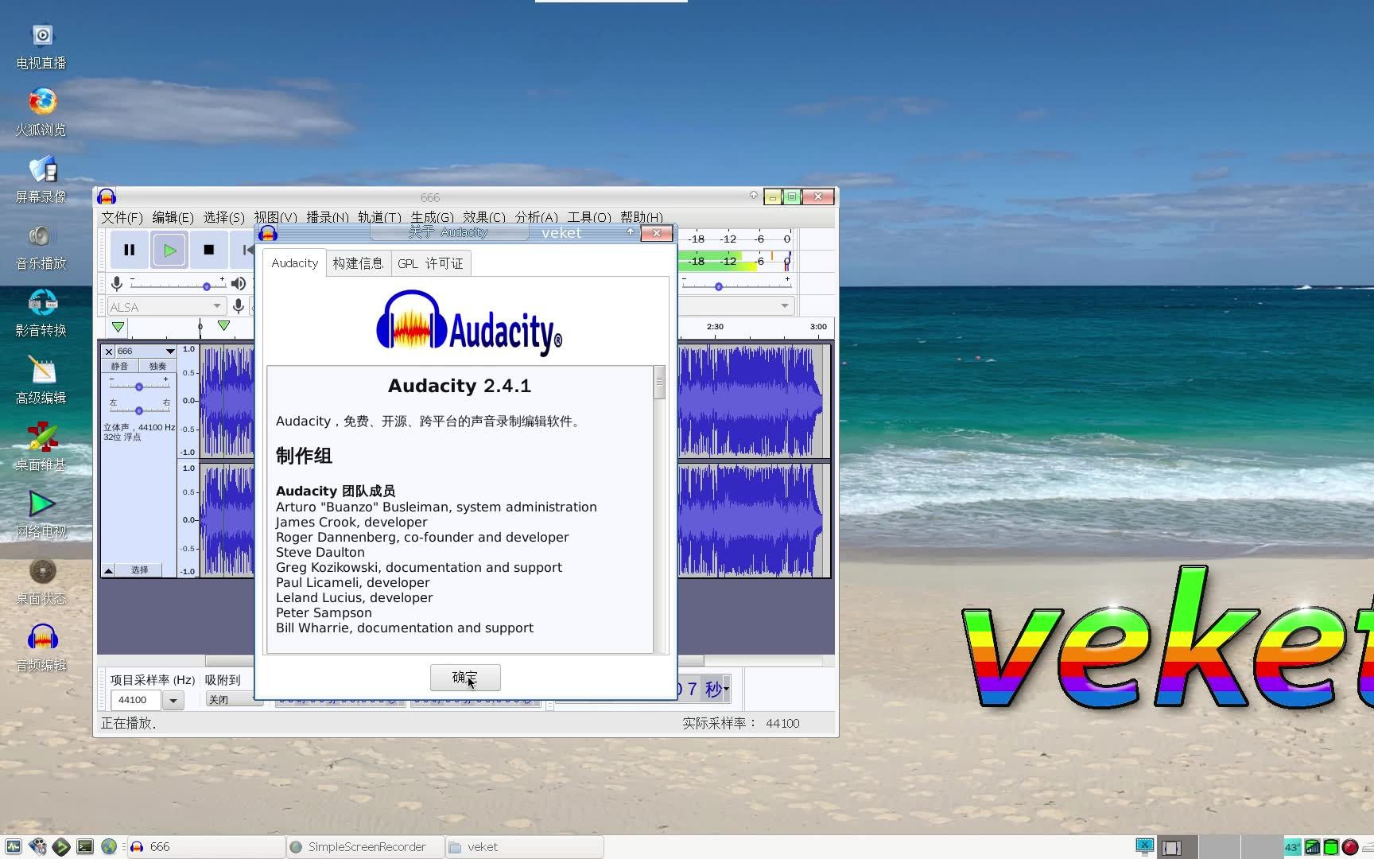Click the track Select (选择) button
The width and height of the screenshot is (1374, 859).
(140, 570)
